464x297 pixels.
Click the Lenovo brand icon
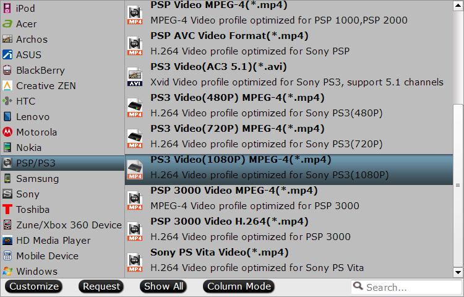point(7,116)
